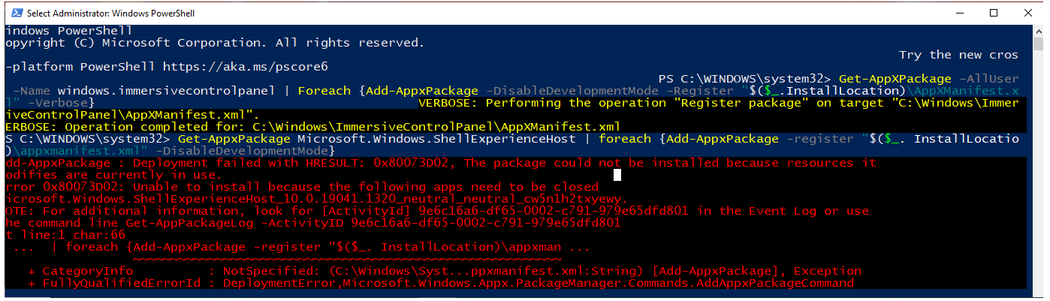1050x301 pixels.
Task: Click the white cursor block in console
Action: tap(617, 175)
